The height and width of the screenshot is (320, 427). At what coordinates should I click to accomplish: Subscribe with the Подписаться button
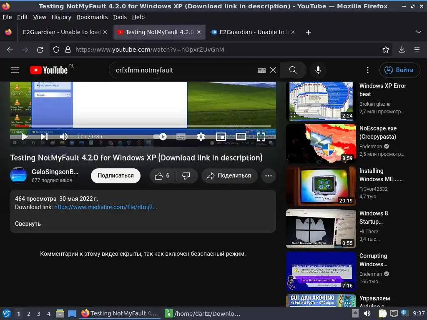(116, 176)
